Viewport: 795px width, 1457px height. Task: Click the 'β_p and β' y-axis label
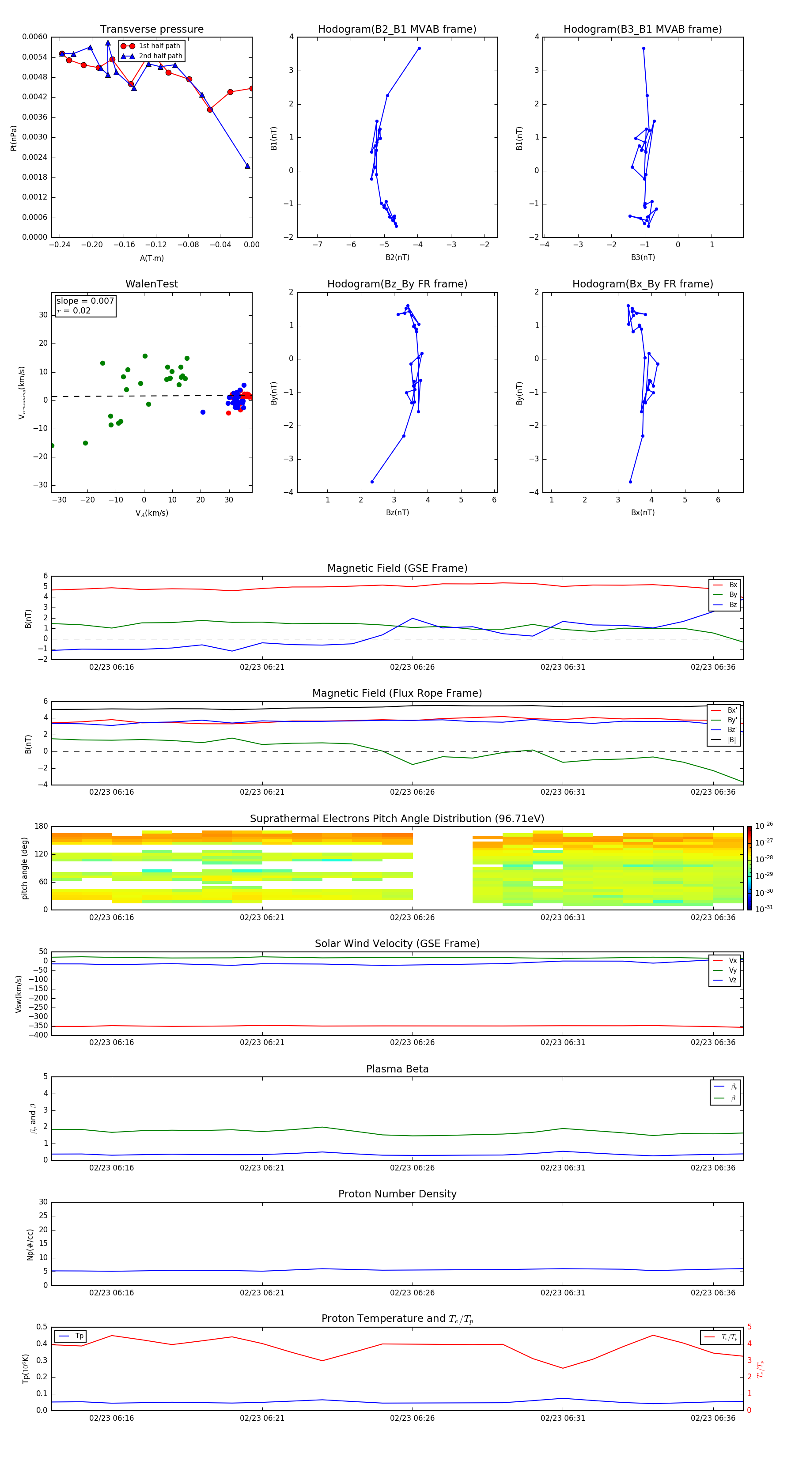34,1118
